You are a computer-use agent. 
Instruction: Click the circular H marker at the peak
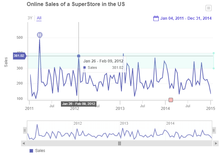[40, 35]
